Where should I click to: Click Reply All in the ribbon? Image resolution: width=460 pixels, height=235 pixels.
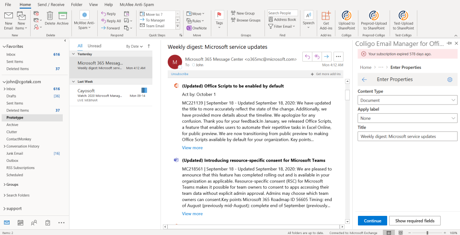click(111, 21)
